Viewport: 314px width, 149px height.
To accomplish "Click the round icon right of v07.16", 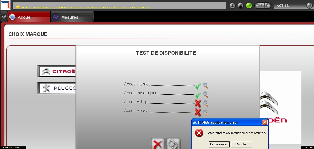I will point(310,5).
